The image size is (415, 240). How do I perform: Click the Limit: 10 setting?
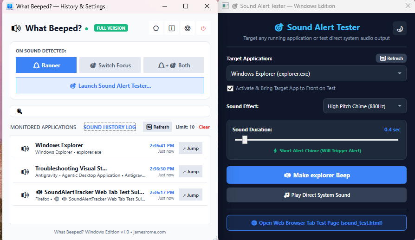[x=185, y=127]
